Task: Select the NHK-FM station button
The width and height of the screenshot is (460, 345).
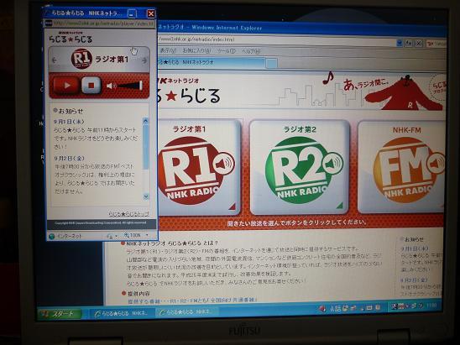Action: pyautogui.click(x=401, y=167)
